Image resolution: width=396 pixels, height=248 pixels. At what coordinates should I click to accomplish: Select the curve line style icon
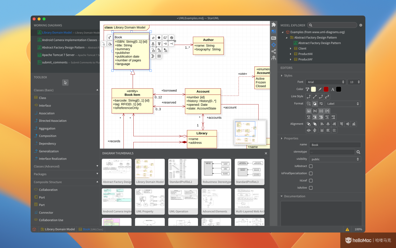point(327,96)
